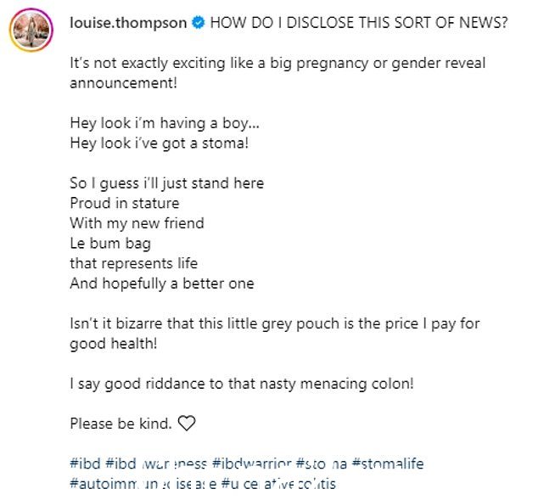538x500 pixels.
Task: Open the #autoimmunedisease hashtag link
Action: pyautogui.click(x=143, y=484)
